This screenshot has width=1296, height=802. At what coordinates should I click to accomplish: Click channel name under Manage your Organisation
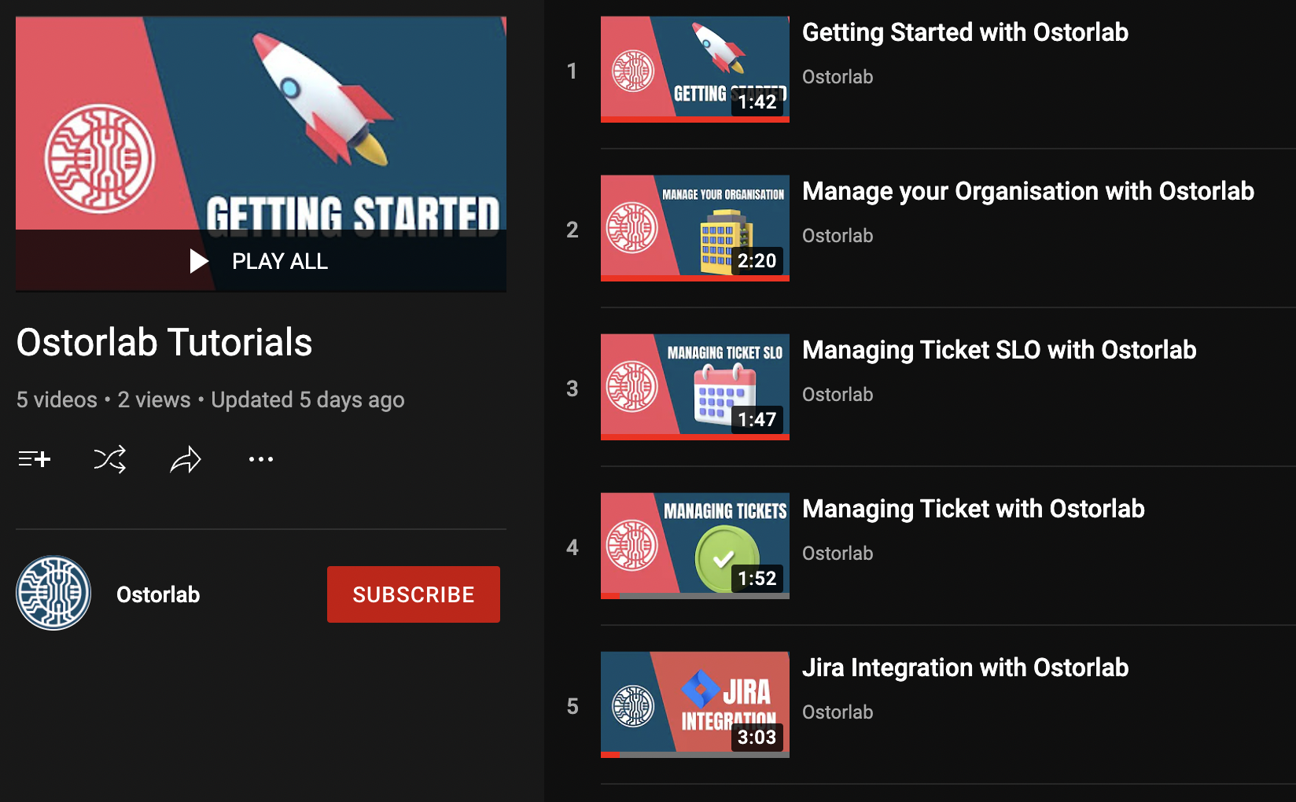(838, 236)
